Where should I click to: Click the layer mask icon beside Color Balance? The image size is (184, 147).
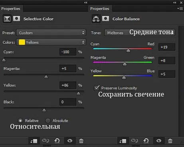click(105, 19)
